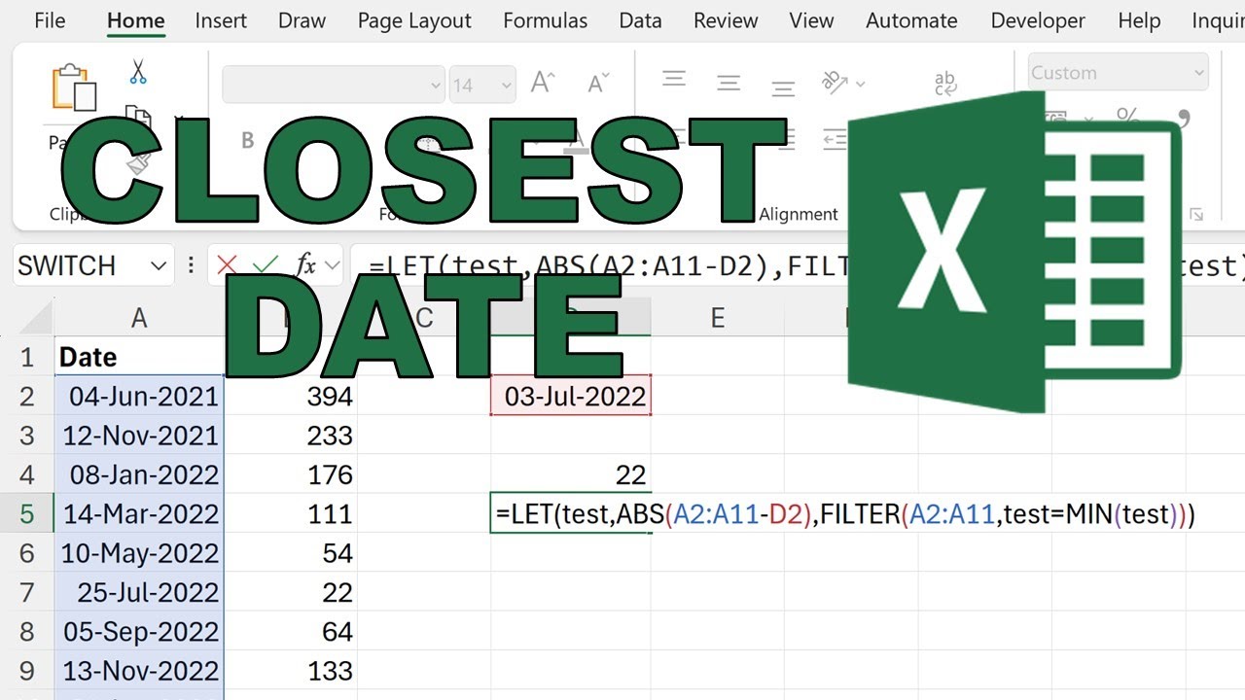The image size is (1245, 700).
Task: Click the Decrease Font Size icon
Action: click(x=599, y=84)
